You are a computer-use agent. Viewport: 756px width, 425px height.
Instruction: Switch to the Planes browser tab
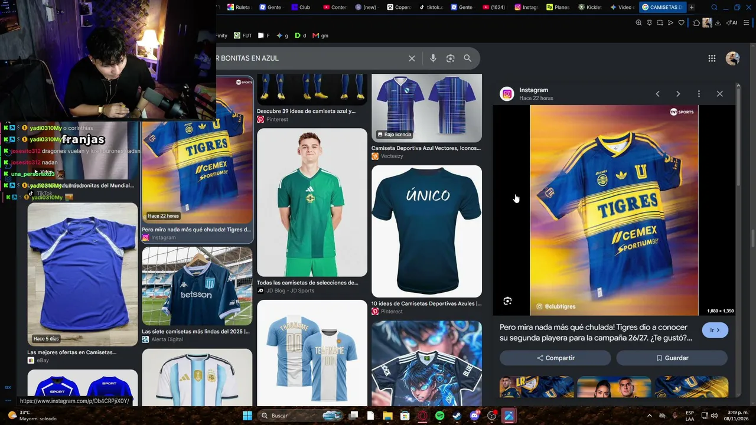click(x=558, y=7)
